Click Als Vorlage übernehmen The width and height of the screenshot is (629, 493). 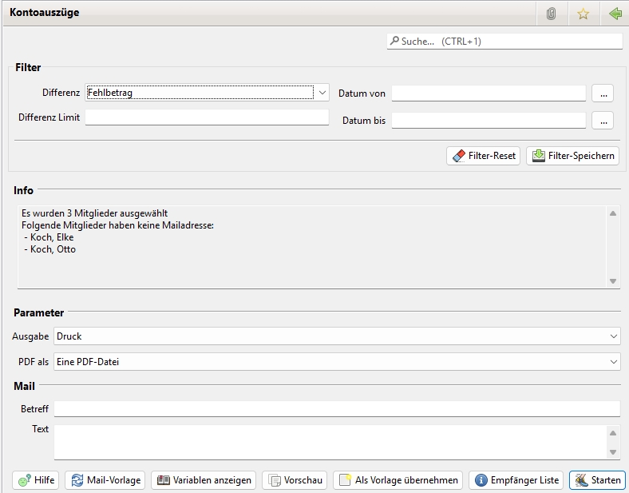(398, 480)
